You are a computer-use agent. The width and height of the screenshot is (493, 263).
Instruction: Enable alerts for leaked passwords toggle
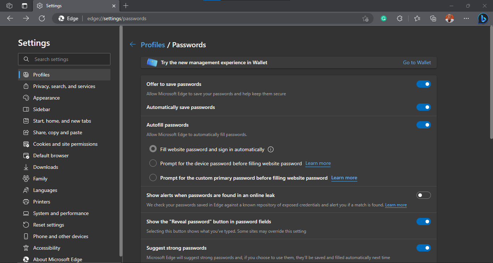click(423, 195)
